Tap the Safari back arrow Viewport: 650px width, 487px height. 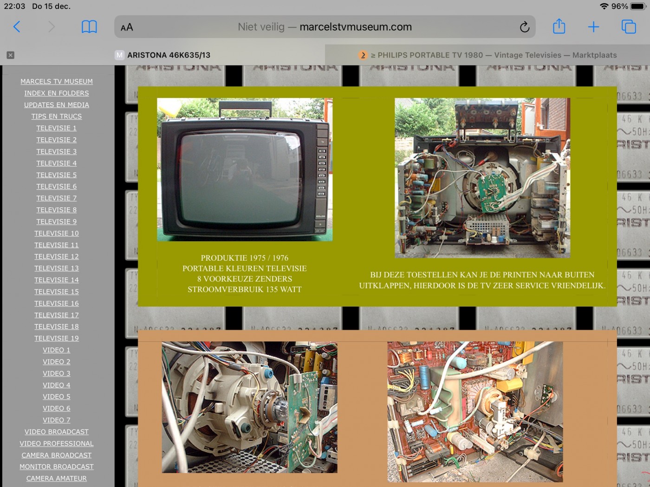[x=17, y=27]
